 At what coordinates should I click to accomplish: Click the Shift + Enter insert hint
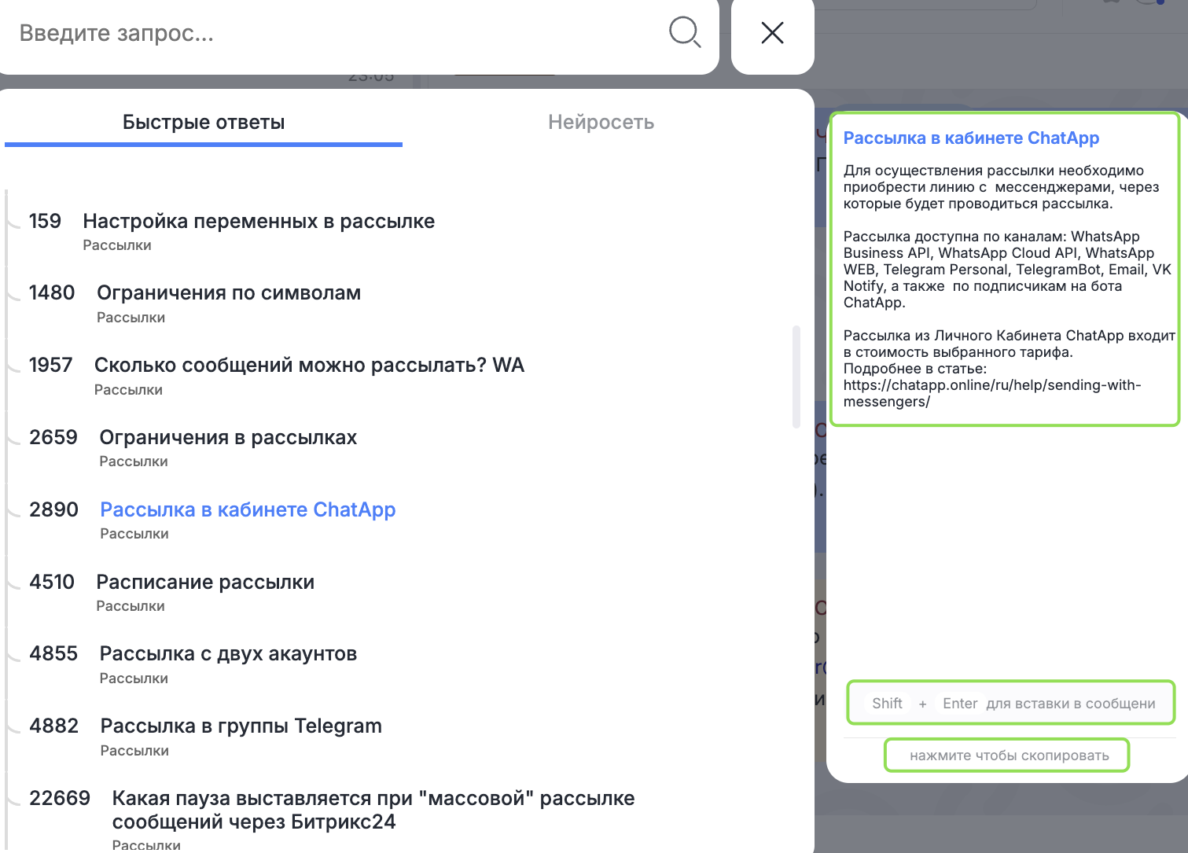click(1011, 704)
